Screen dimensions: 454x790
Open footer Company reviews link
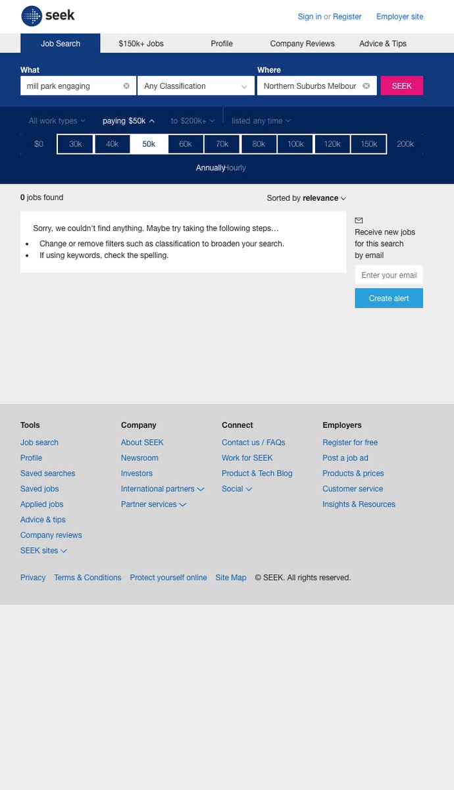51,535
